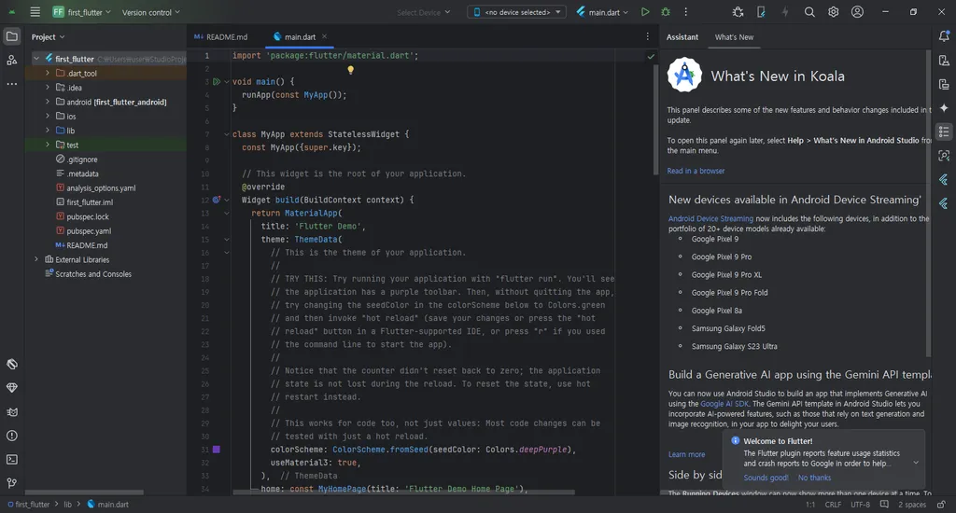Image resolution: width=956 pixels, height=513 pixels.
Task: Accept analytics with Sounds good!
Action: (x=766, y=478)
